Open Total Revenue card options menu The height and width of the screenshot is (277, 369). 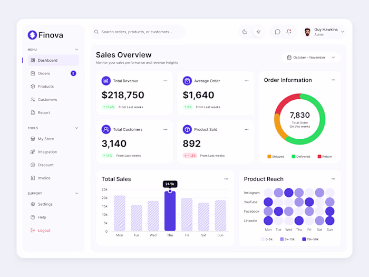(x=165, y=81)
